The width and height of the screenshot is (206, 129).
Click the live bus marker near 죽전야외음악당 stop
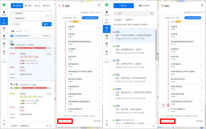pyautogui.click(x=168, y=105)
